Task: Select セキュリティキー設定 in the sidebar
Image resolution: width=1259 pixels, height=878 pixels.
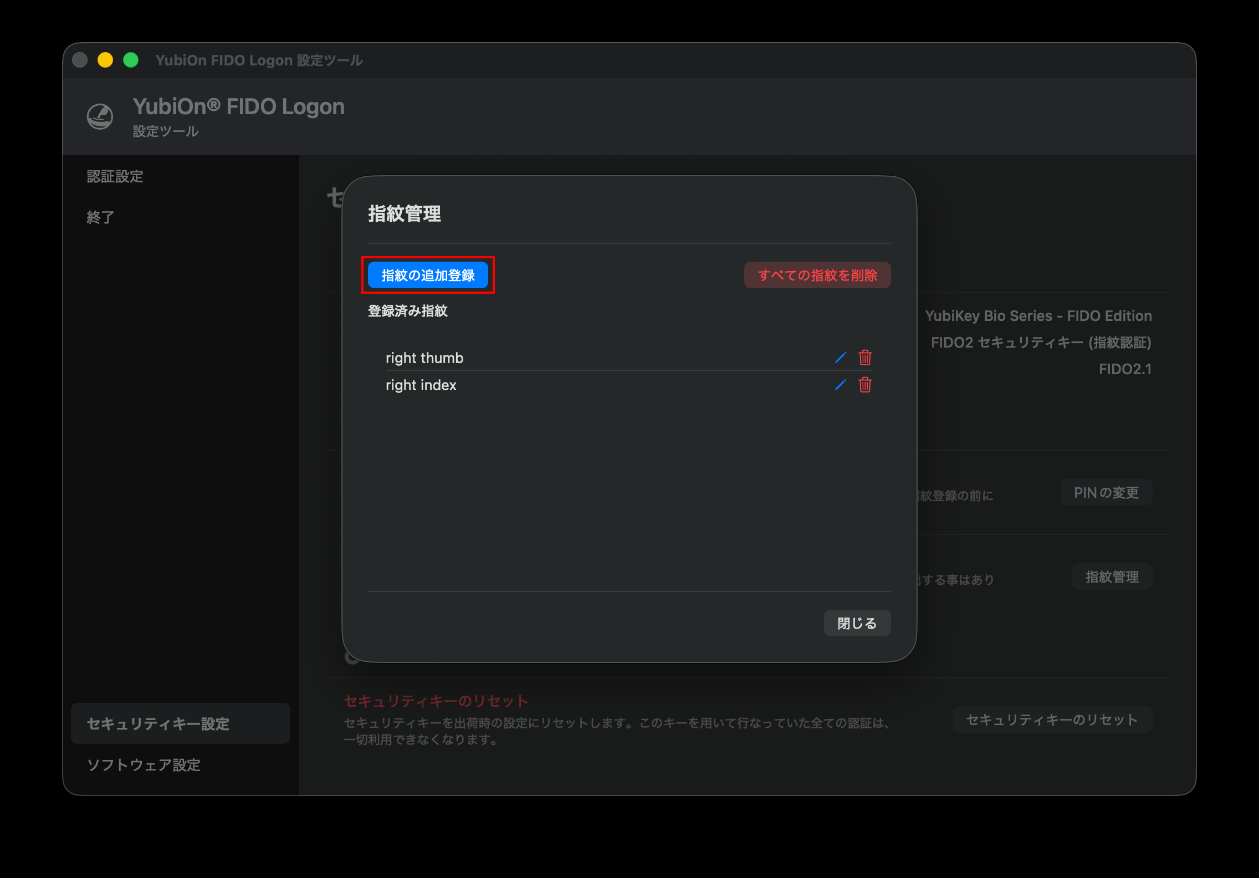Action: click(181, 723)
